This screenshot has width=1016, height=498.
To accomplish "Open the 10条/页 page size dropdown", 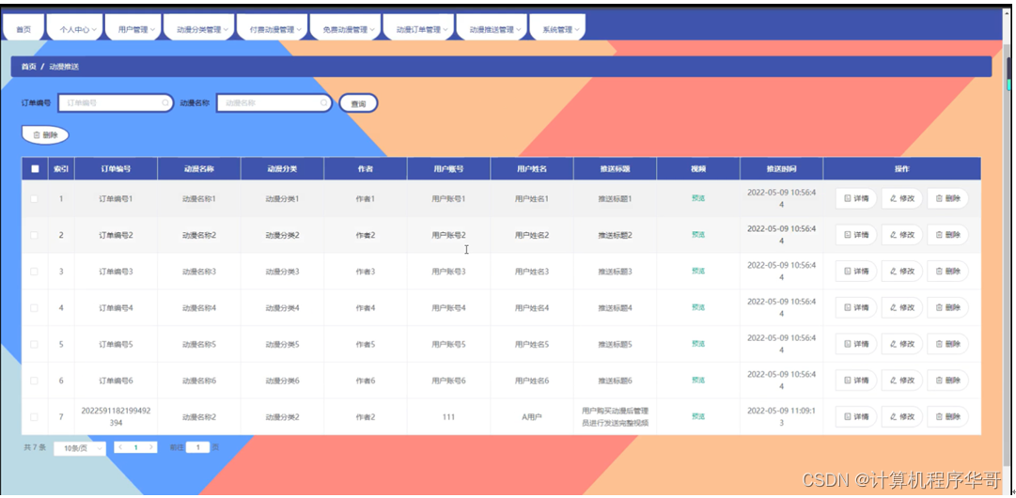I will click(x=80, y=448).
